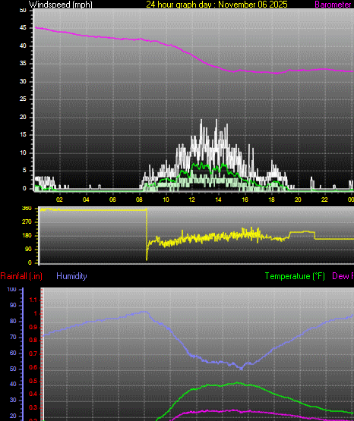Click the '270' wind direction axis value
This screenshot has width=354, height=421.
click(x=27, y=222)
